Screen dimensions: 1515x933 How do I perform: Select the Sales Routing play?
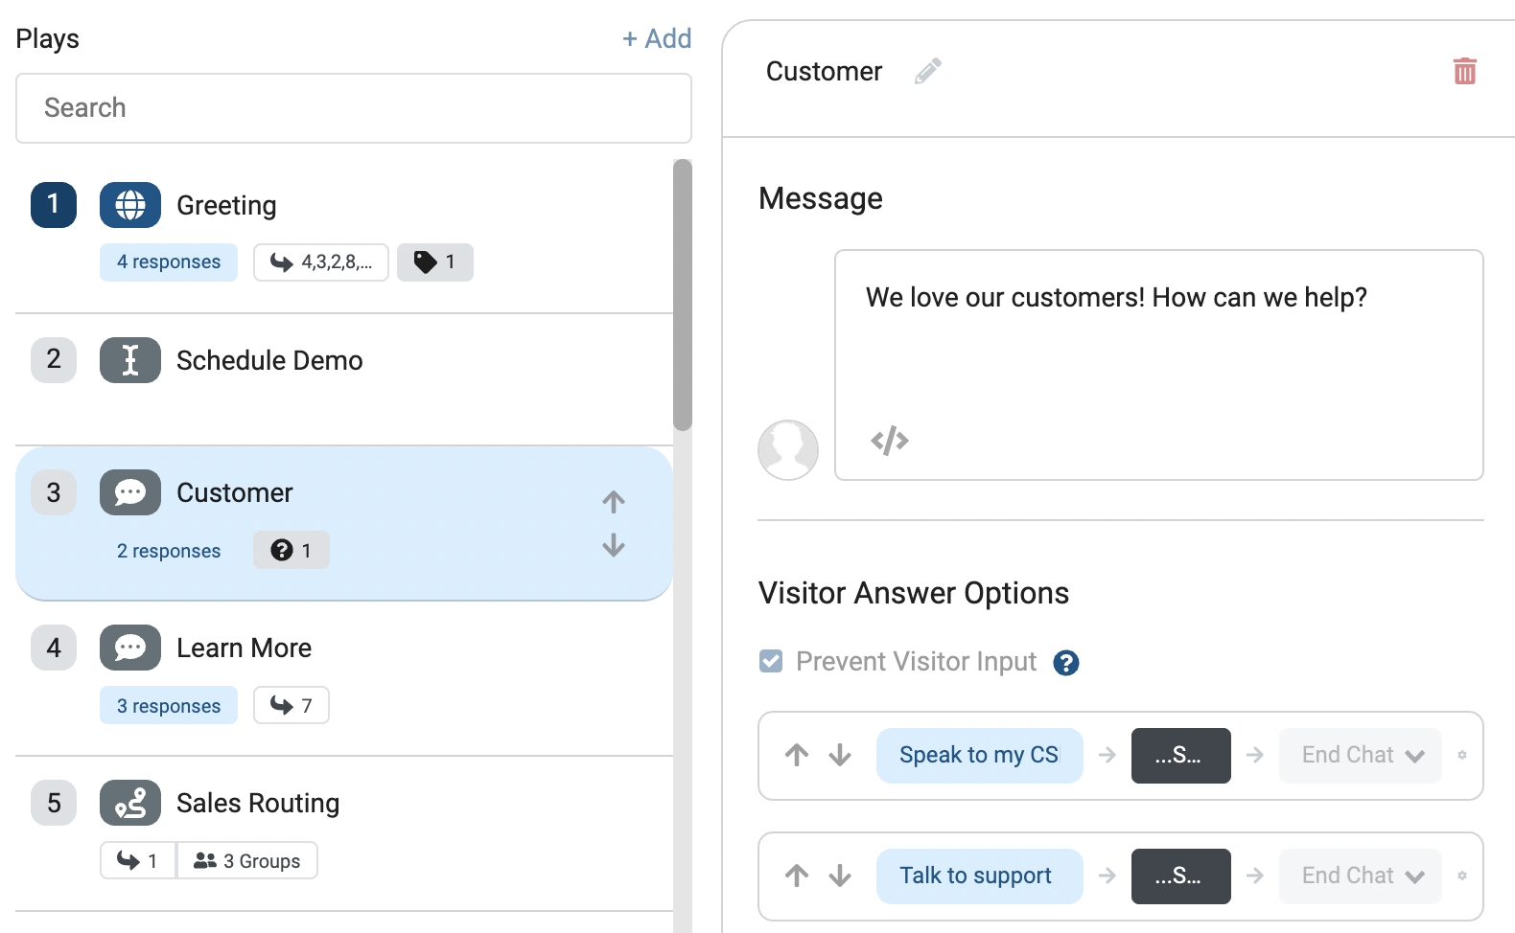click(x=344, y=833)
